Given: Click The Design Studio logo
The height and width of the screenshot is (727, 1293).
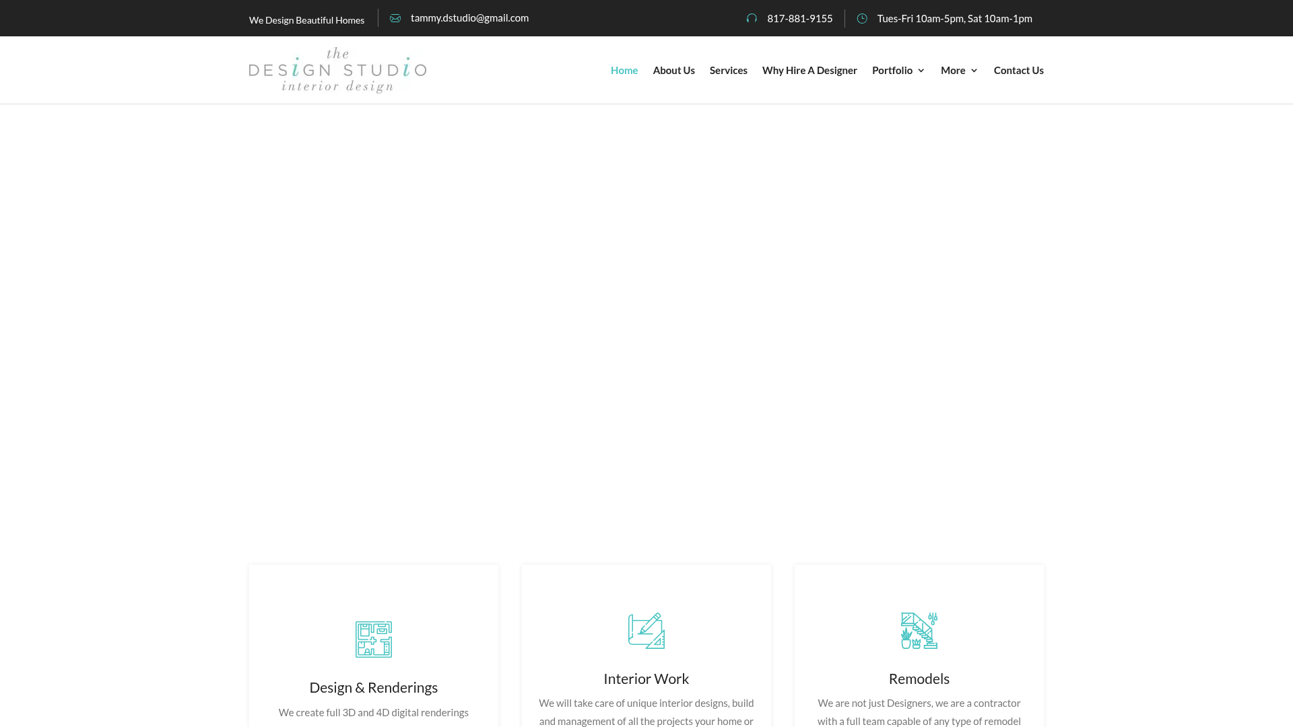Looking at the screenshot, I should (x=337, y=70).
